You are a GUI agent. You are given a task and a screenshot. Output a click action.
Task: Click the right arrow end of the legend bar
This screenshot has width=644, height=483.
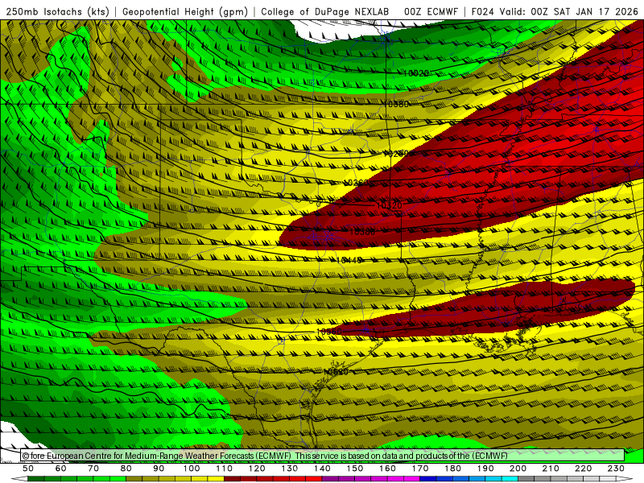pos(625,479)
